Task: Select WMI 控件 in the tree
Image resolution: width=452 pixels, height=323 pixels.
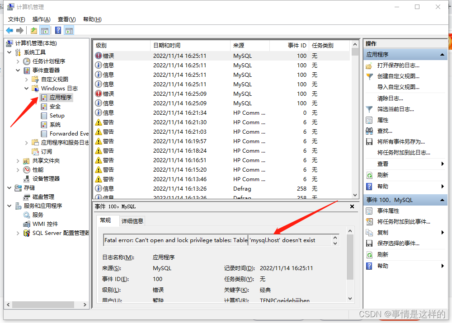Action: 45,224
